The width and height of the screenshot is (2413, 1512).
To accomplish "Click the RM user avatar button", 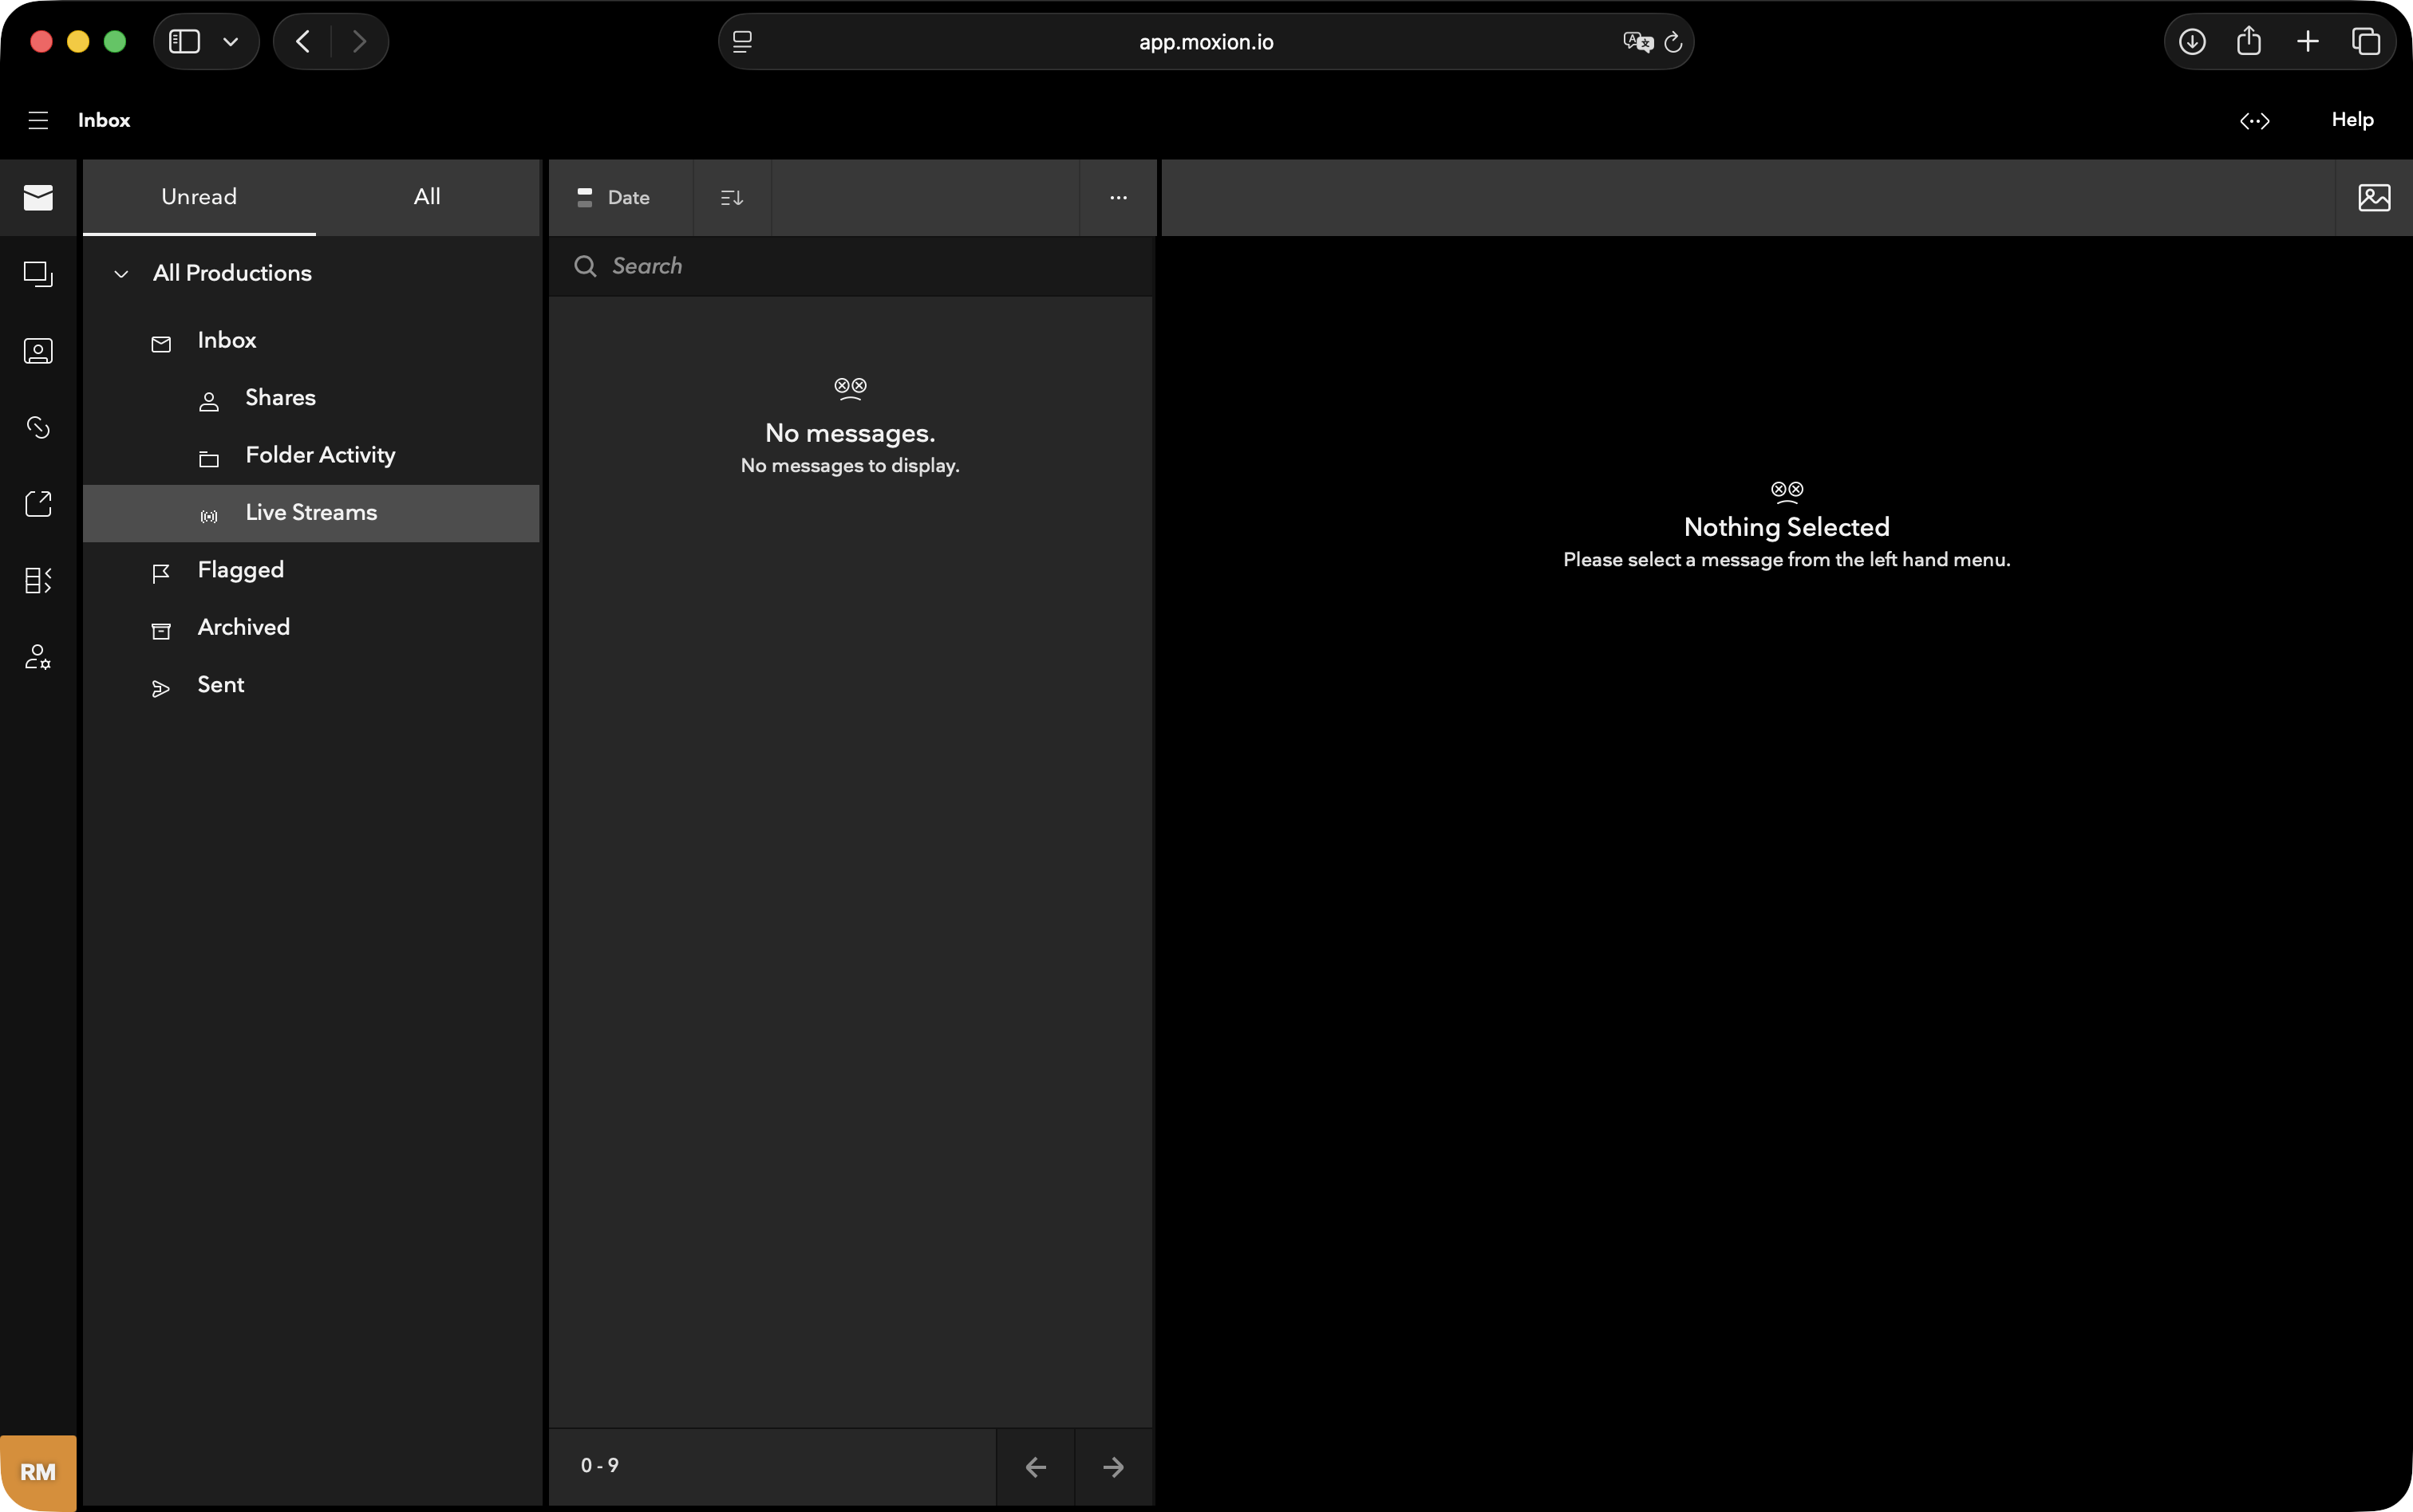I will pyautogui.click(x=38, y=1471).
